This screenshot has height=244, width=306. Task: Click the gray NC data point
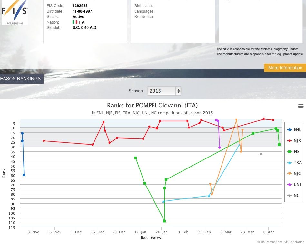(x=261, y=154)
